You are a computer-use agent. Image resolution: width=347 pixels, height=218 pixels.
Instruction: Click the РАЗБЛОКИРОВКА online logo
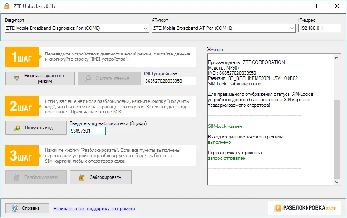coord(305,208)
